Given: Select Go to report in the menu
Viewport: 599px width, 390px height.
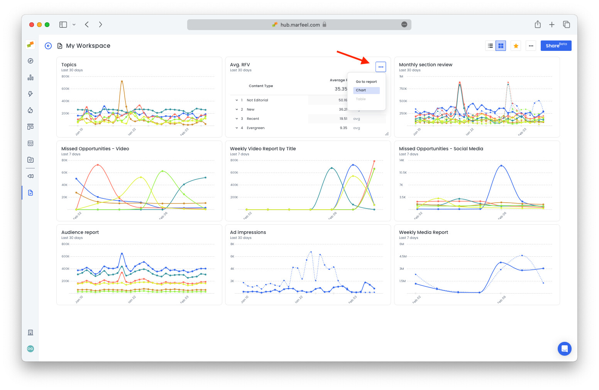Looking at the screenshot, I should coord(366,81).
